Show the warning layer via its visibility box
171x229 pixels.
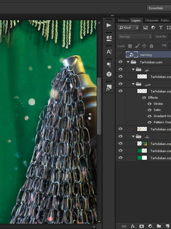120,54
